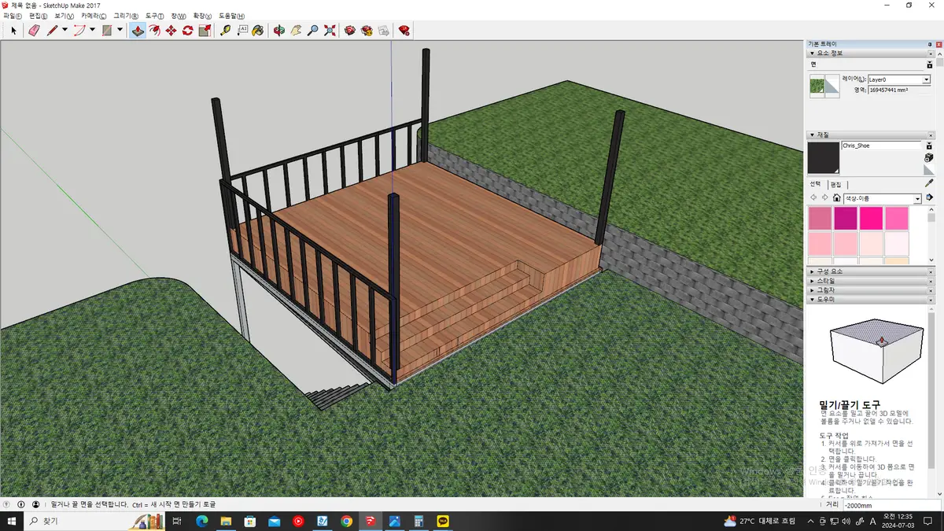Toggle auto-hide pin on 기본 트레이

coord(930,44)
